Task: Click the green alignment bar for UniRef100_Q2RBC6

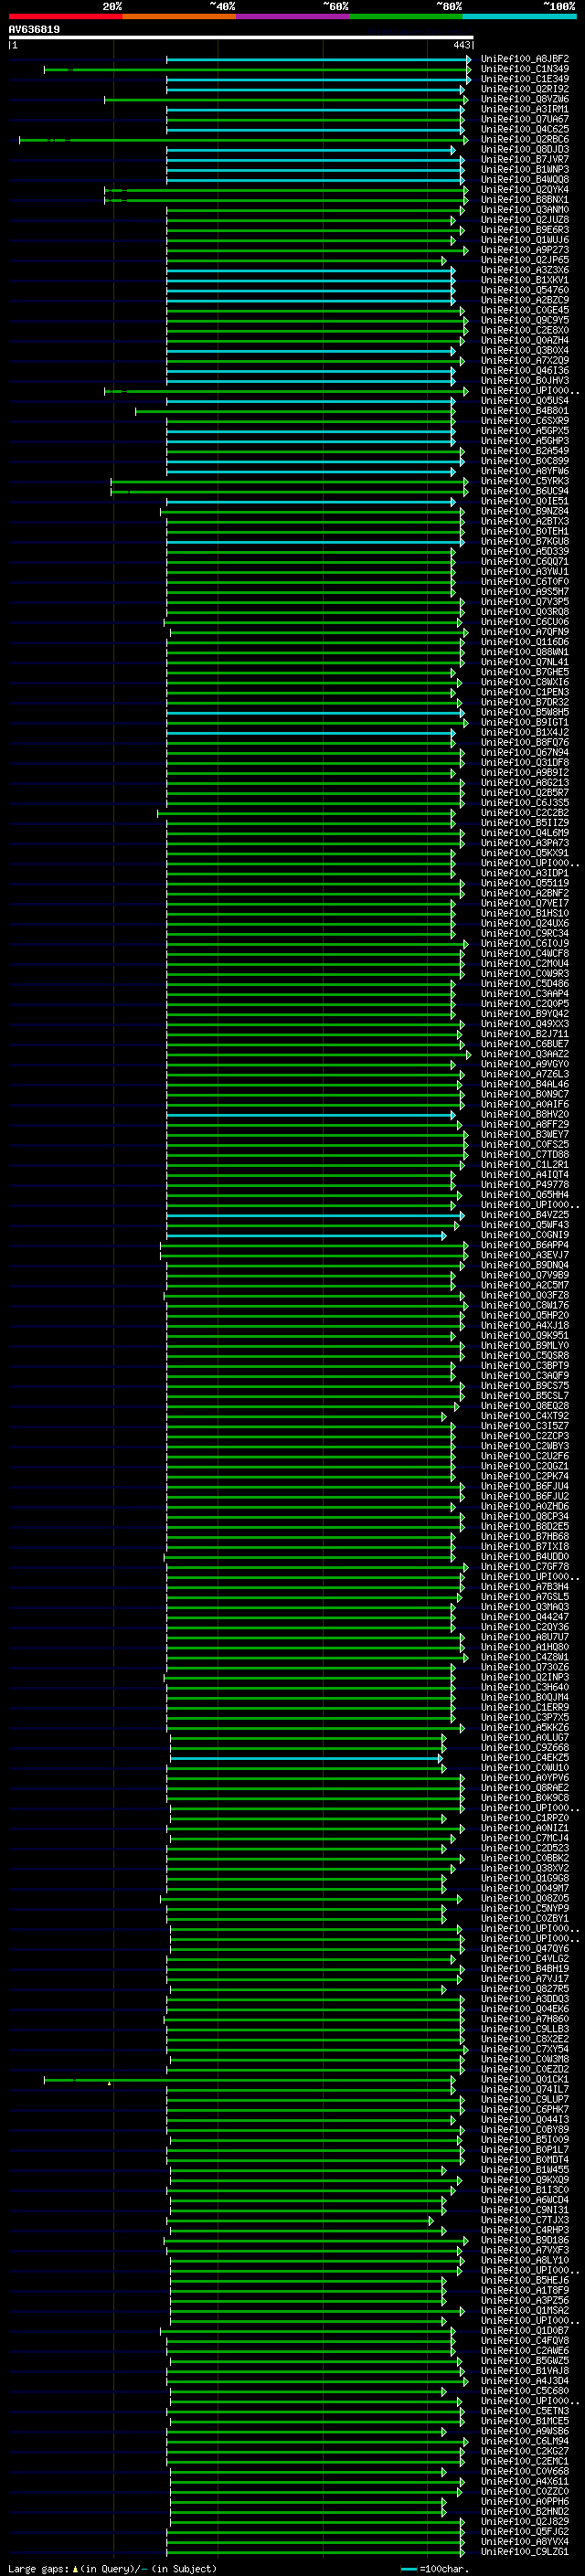Action: [x=243, y=140]
